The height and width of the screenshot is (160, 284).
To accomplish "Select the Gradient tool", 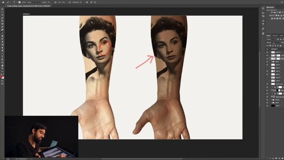I will 2,44.
